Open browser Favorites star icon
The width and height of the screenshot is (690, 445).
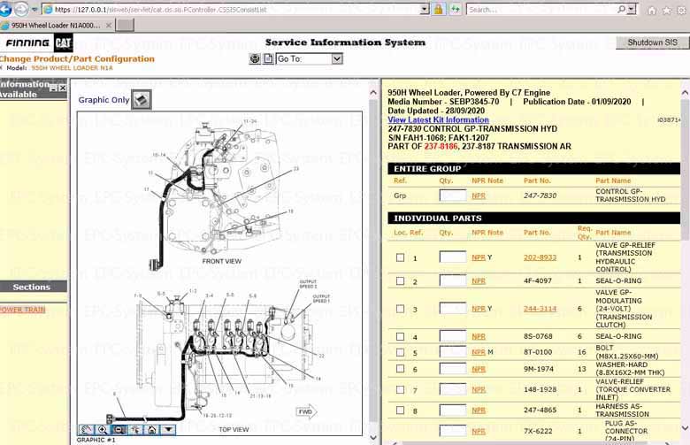(667, 10)
